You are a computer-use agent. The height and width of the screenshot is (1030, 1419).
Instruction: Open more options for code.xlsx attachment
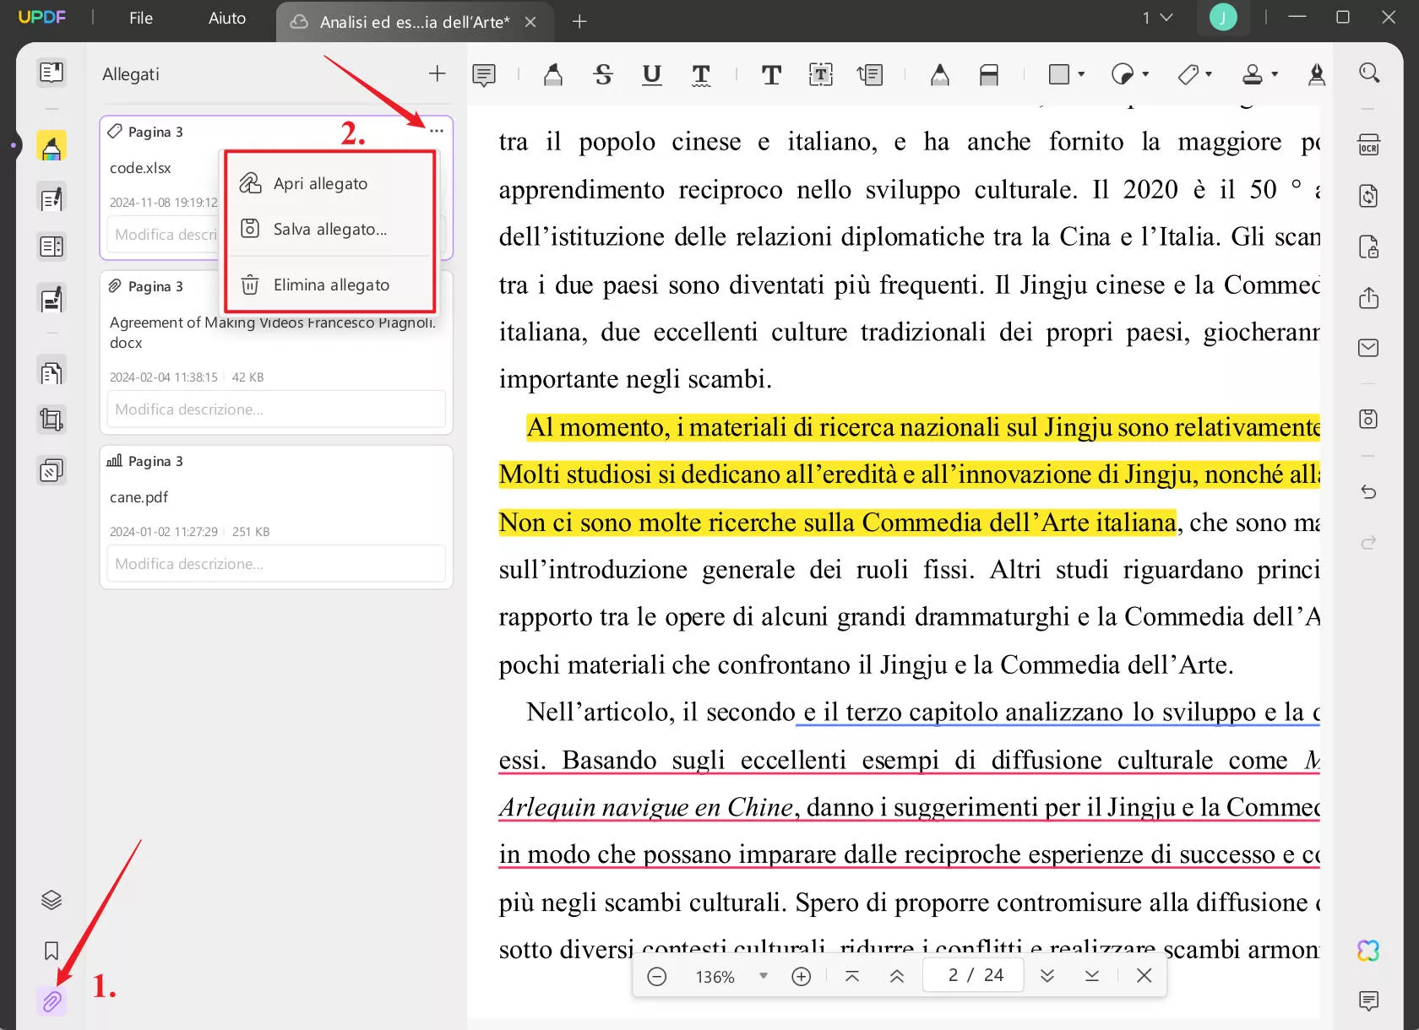coord(436,131)
